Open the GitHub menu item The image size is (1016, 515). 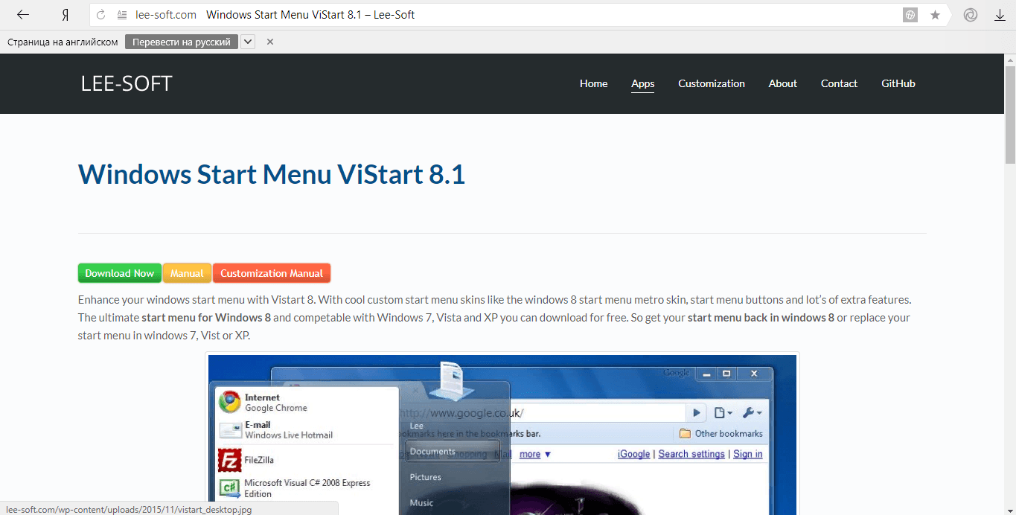pos(898,83)
